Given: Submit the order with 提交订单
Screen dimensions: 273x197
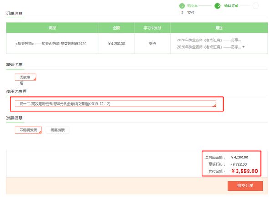Looking at the screenshot, I should (x=245, y=186).
